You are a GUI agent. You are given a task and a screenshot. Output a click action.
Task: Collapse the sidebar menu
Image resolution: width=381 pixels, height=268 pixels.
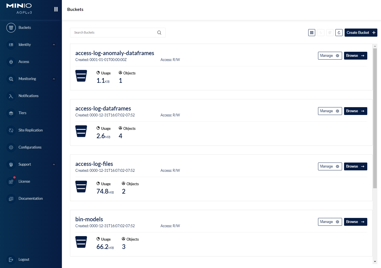pos(56,9)
